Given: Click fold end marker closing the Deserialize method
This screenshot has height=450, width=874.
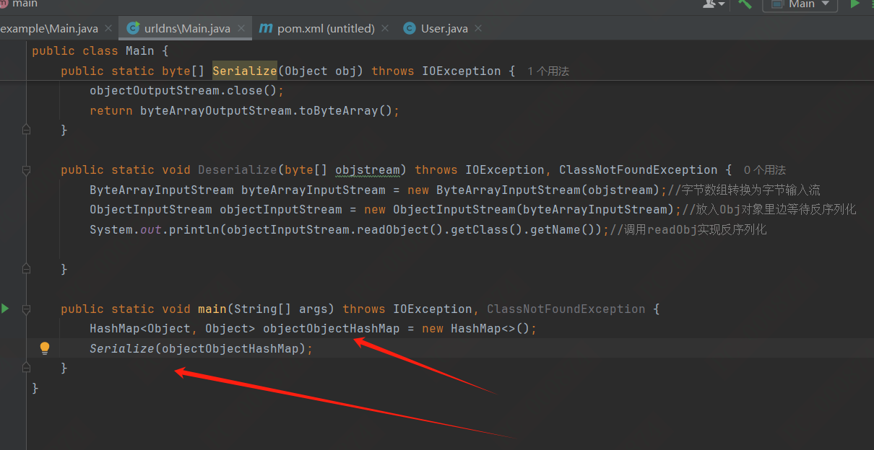Looking at the screenshot, I should [27, 269].
